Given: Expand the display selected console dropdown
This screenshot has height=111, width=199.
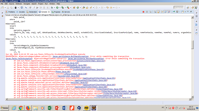Looking at the screenshot, I should [x=180, y=12].
